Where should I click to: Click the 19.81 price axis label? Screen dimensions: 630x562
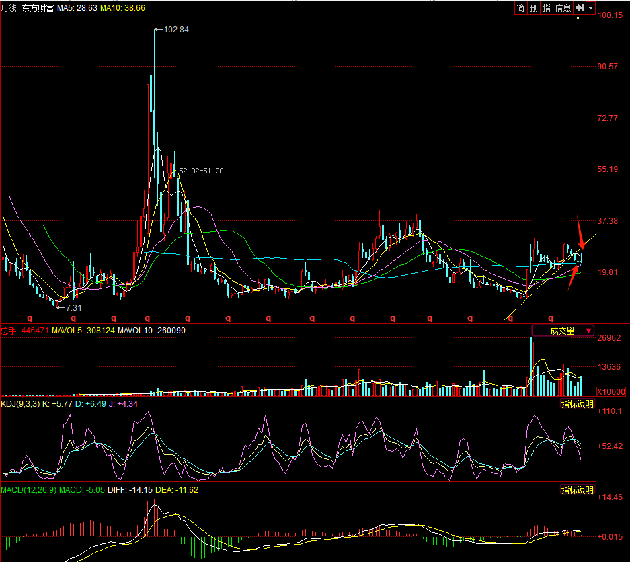(x=608, y=272)
